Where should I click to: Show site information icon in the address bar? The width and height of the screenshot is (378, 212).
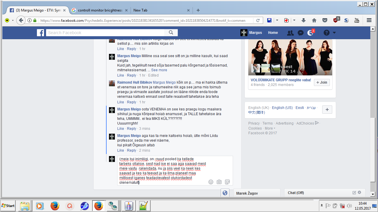(30, 21)
